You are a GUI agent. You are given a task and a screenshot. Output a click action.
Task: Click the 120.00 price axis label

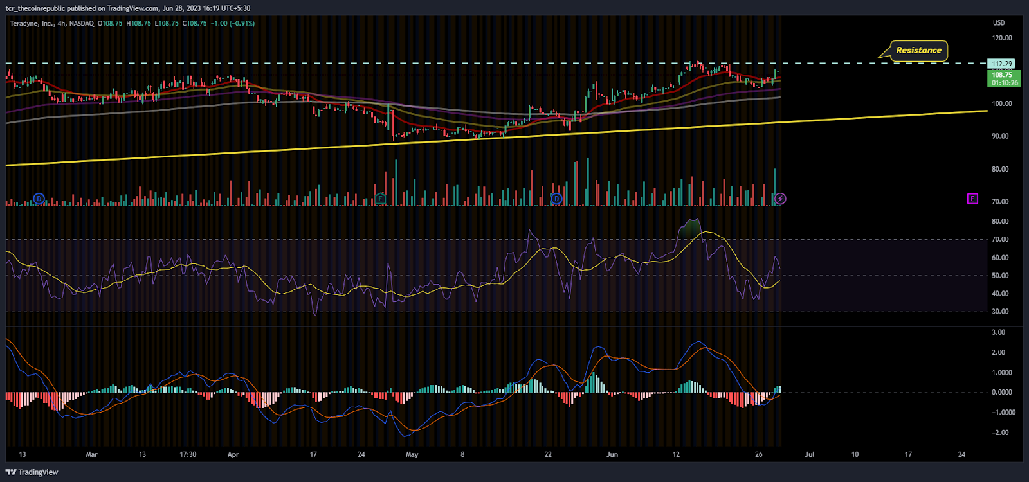(x=1002, y=38)
